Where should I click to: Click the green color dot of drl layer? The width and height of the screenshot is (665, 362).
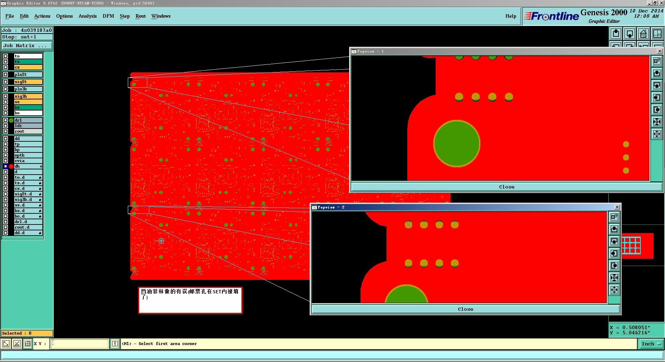[11, 120]
